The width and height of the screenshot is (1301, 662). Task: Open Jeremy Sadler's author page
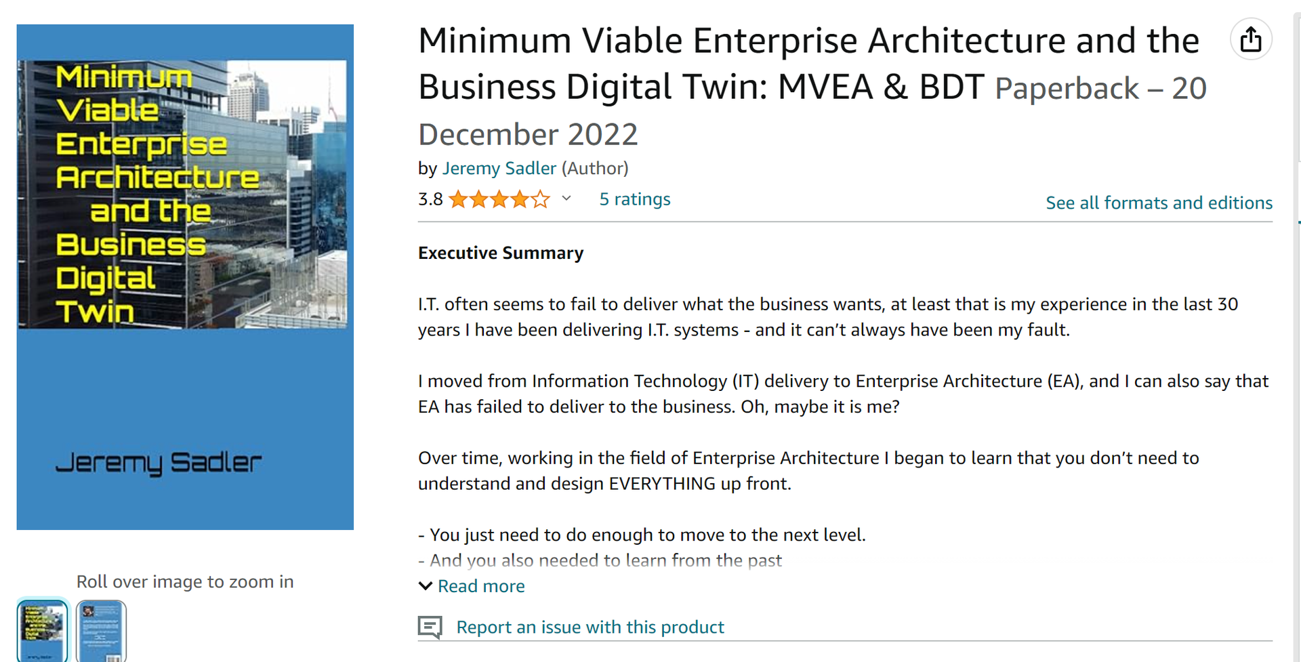(499, 168)
